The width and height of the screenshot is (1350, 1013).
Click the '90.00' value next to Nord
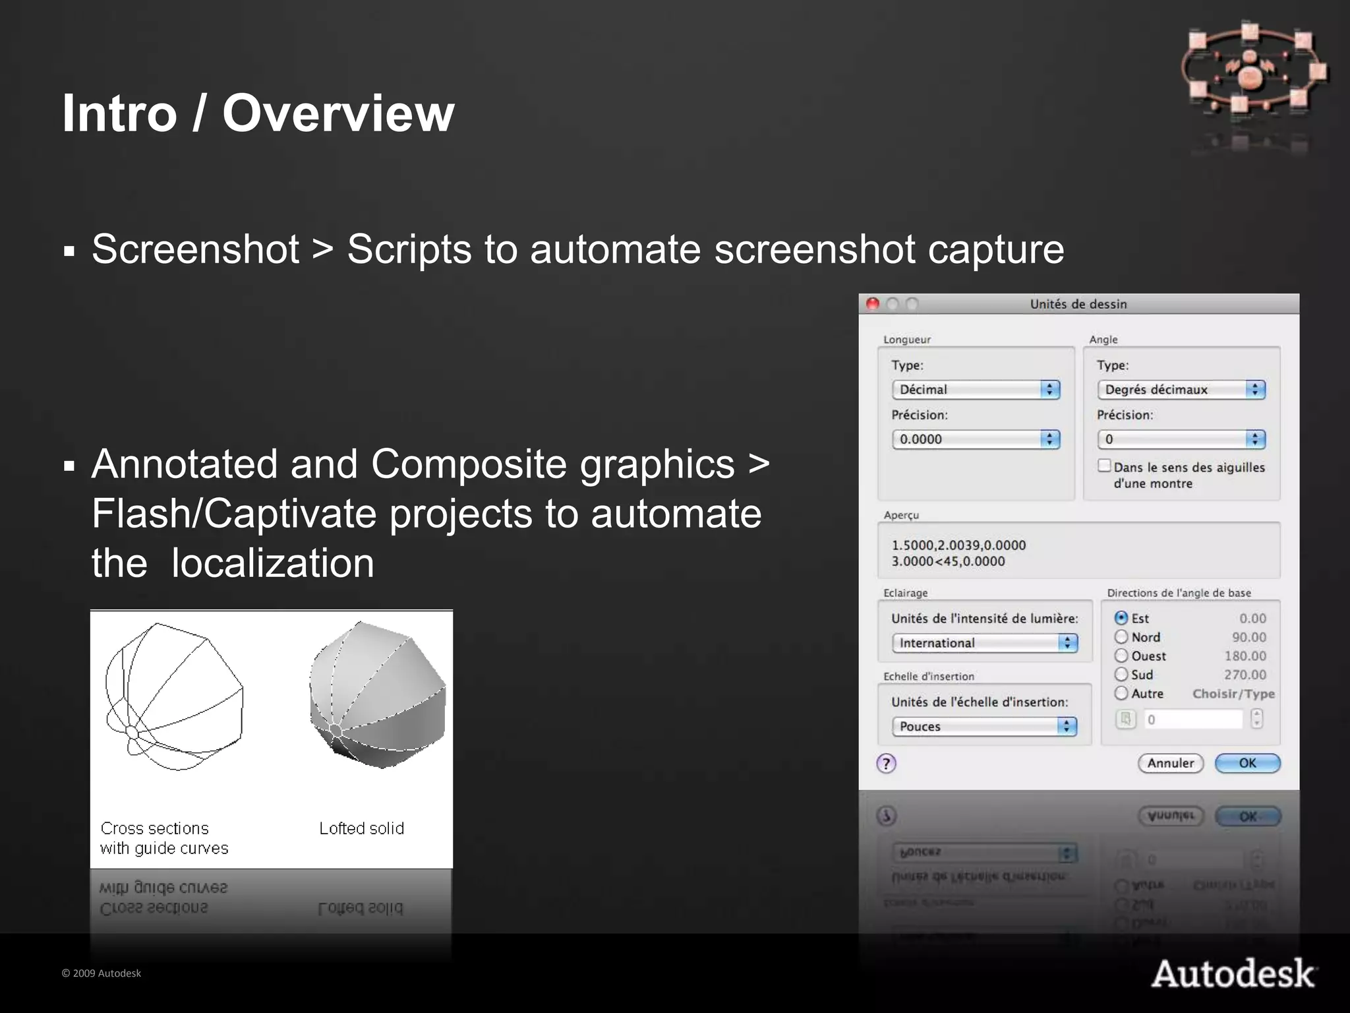pyautogui.click(x=1249, y=637)
